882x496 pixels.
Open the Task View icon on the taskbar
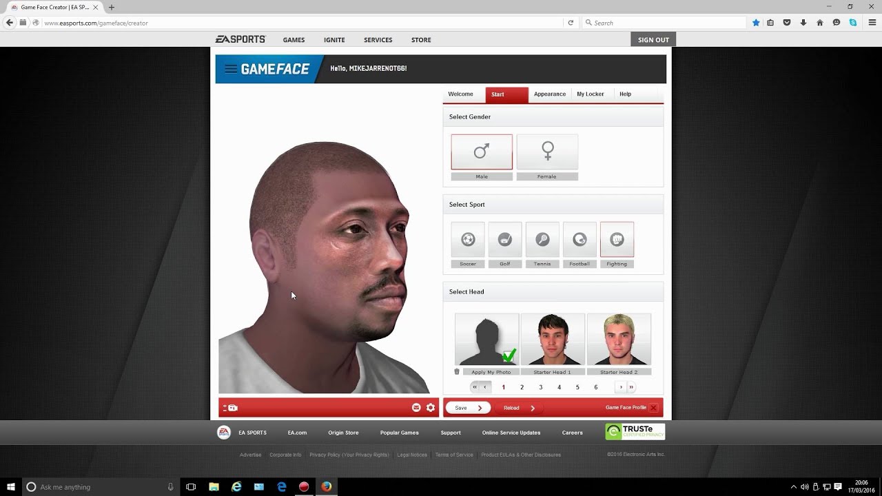(191, 487)
